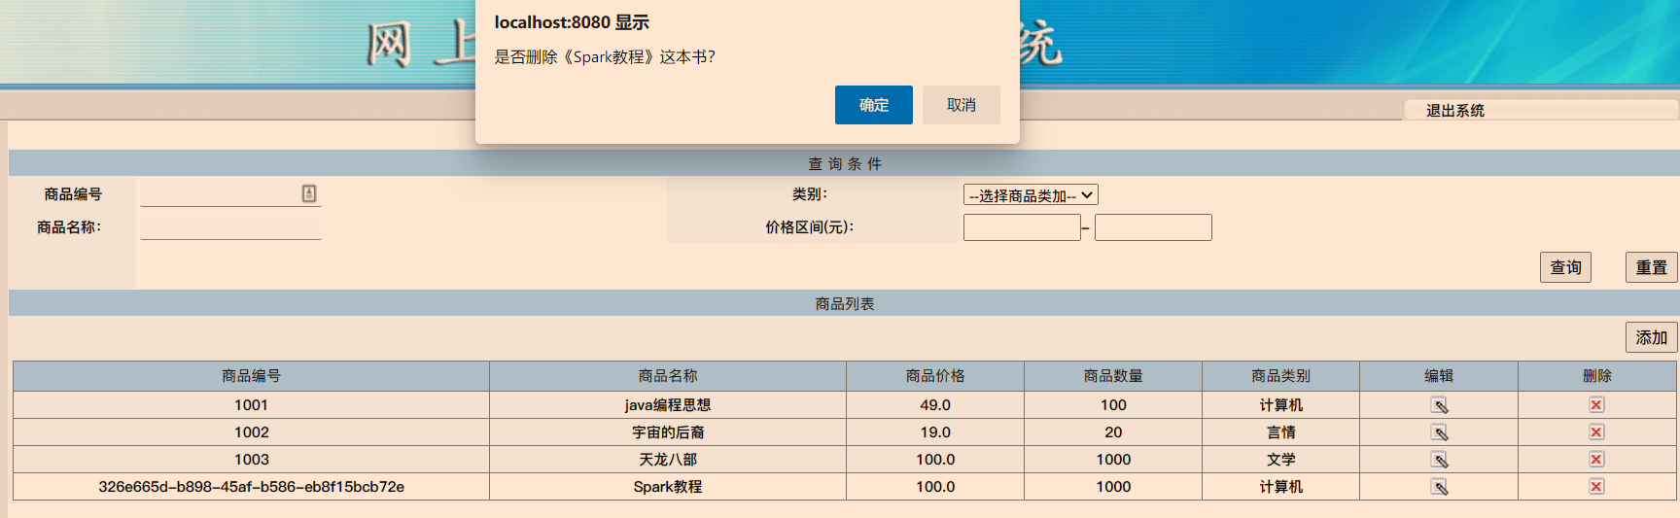Edit the 天龙八部 product entry
Viewport: 1680px width, 518px height.
tap(1439, 460)
